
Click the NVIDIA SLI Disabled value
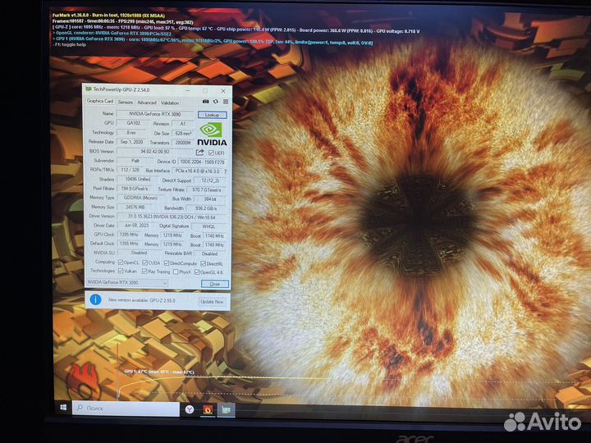click(x=139, y=253)
